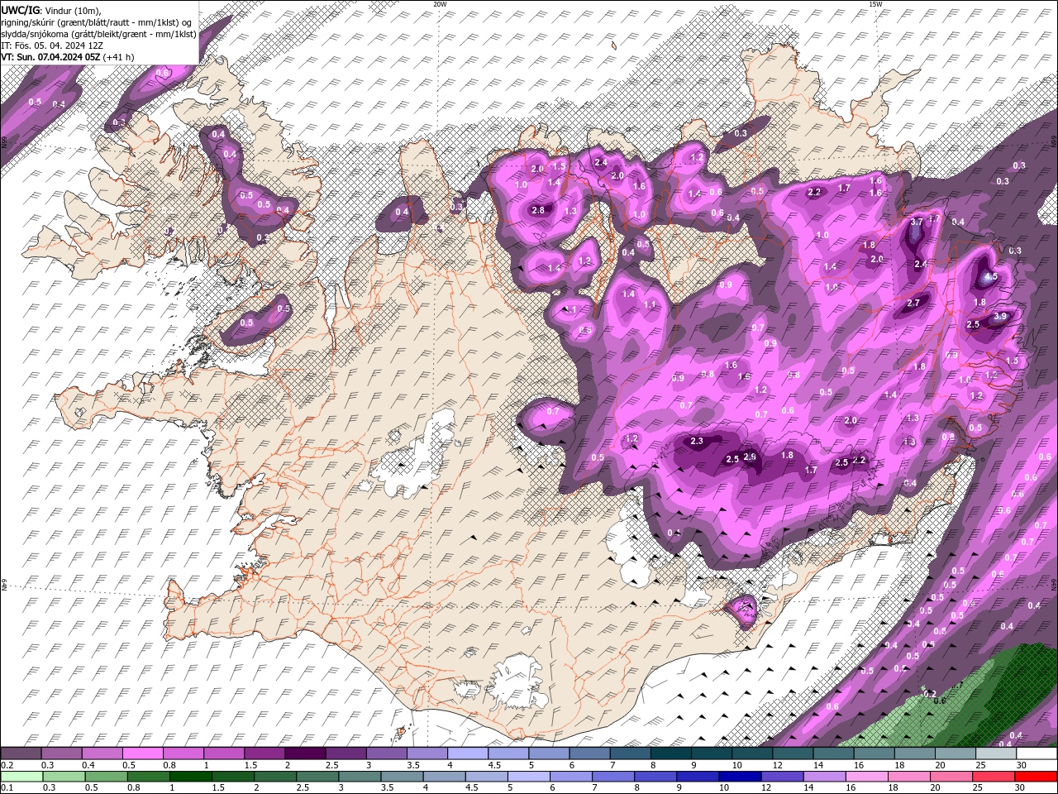Click the upper scale swatch labelled 3.5

point(427,753)
